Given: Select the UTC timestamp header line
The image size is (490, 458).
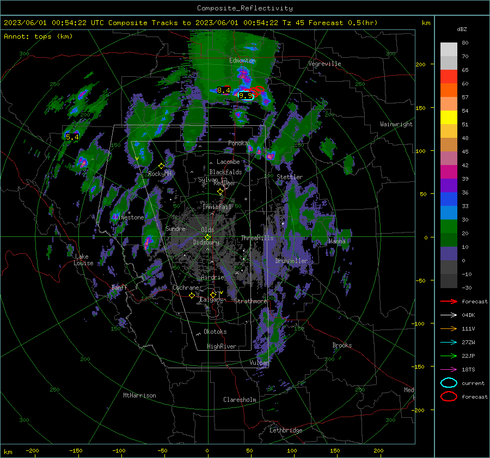Looking at the screenshot, I should coord(191,23).
